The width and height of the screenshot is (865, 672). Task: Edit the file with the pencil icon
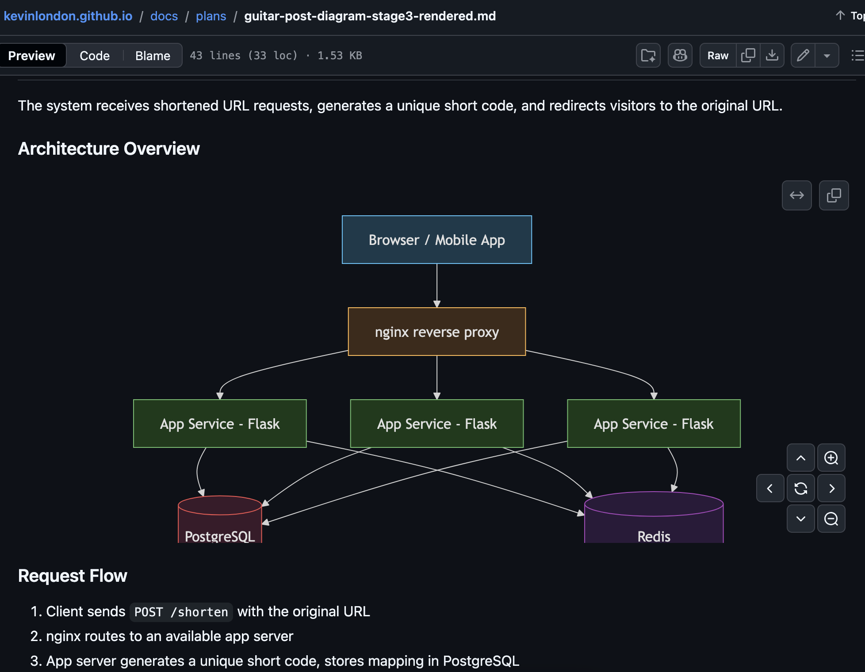[803, 55]
